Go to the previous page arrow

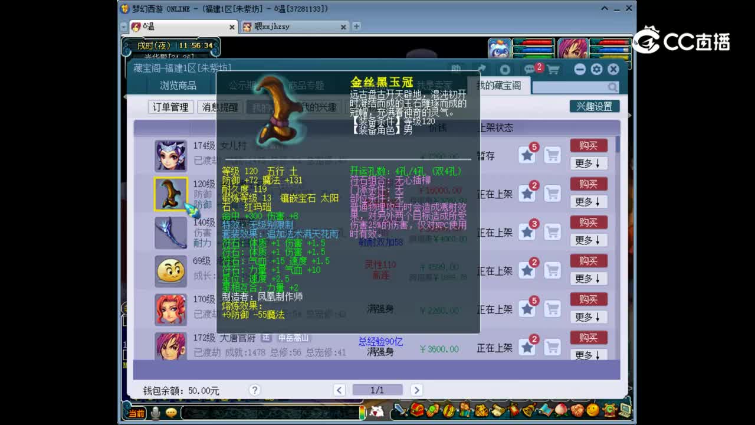tap(339, 390)
